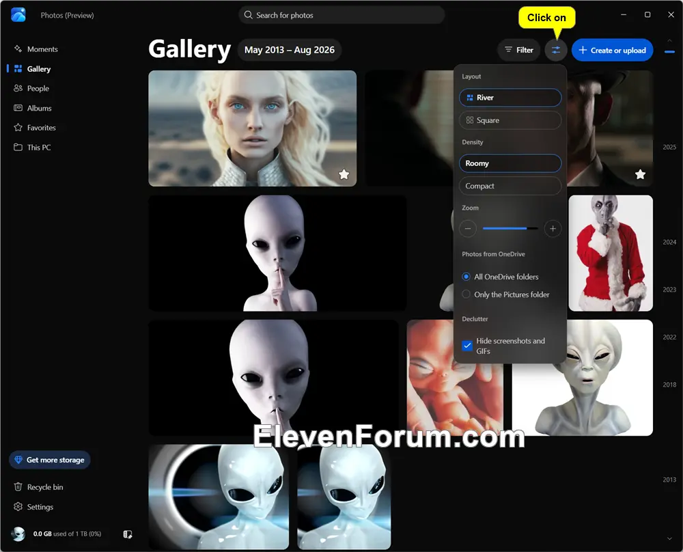Click the Moments sparkle icon

click(x=18, y=49)
